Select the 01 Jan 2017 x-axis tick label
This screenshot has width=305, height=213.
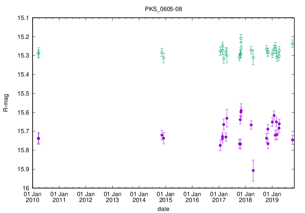point(219,197)
